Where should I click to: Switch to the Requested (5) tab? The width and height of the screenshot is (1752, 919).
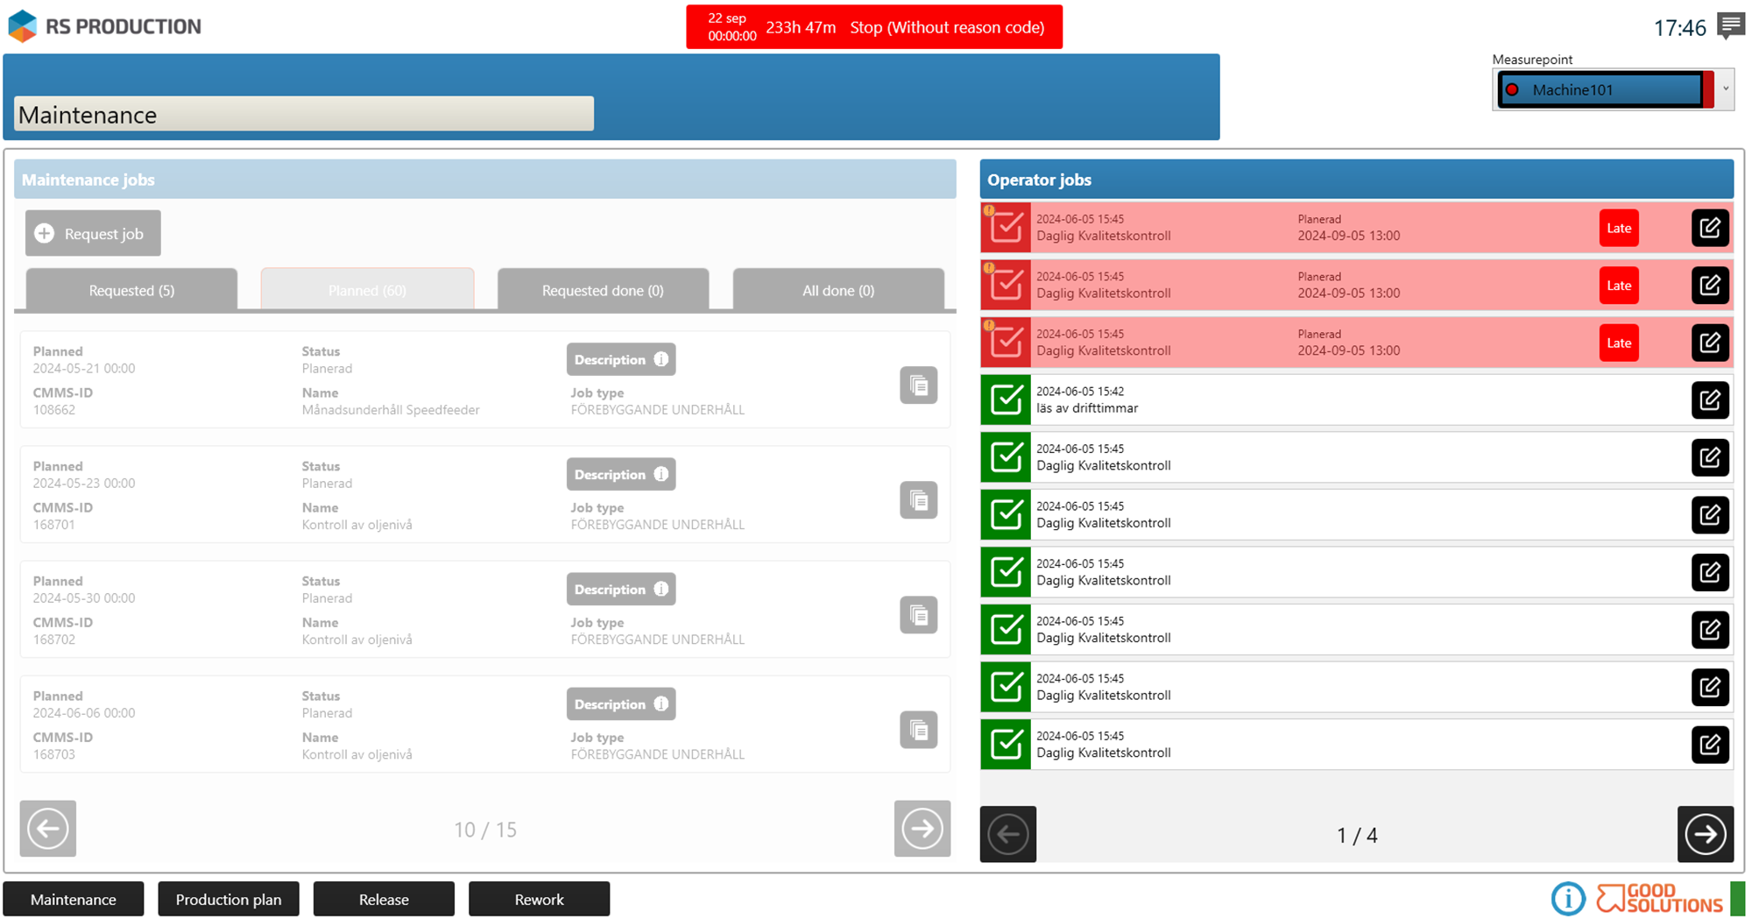click(x=131, y=290)
